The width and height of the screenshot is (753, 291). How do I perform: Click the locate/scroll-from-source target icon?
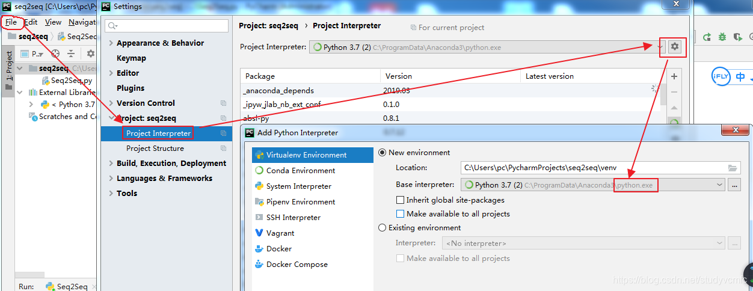(x=55, y=54)
